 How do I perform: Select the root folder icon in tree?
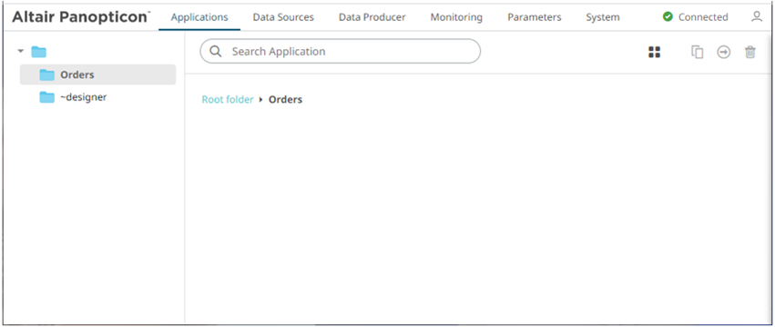[38, 52]
